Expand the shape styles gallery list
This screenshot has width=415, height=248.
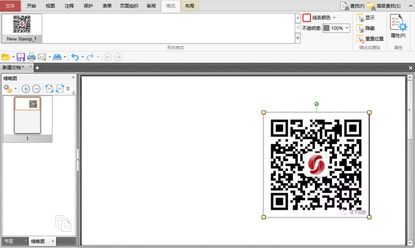298,38
